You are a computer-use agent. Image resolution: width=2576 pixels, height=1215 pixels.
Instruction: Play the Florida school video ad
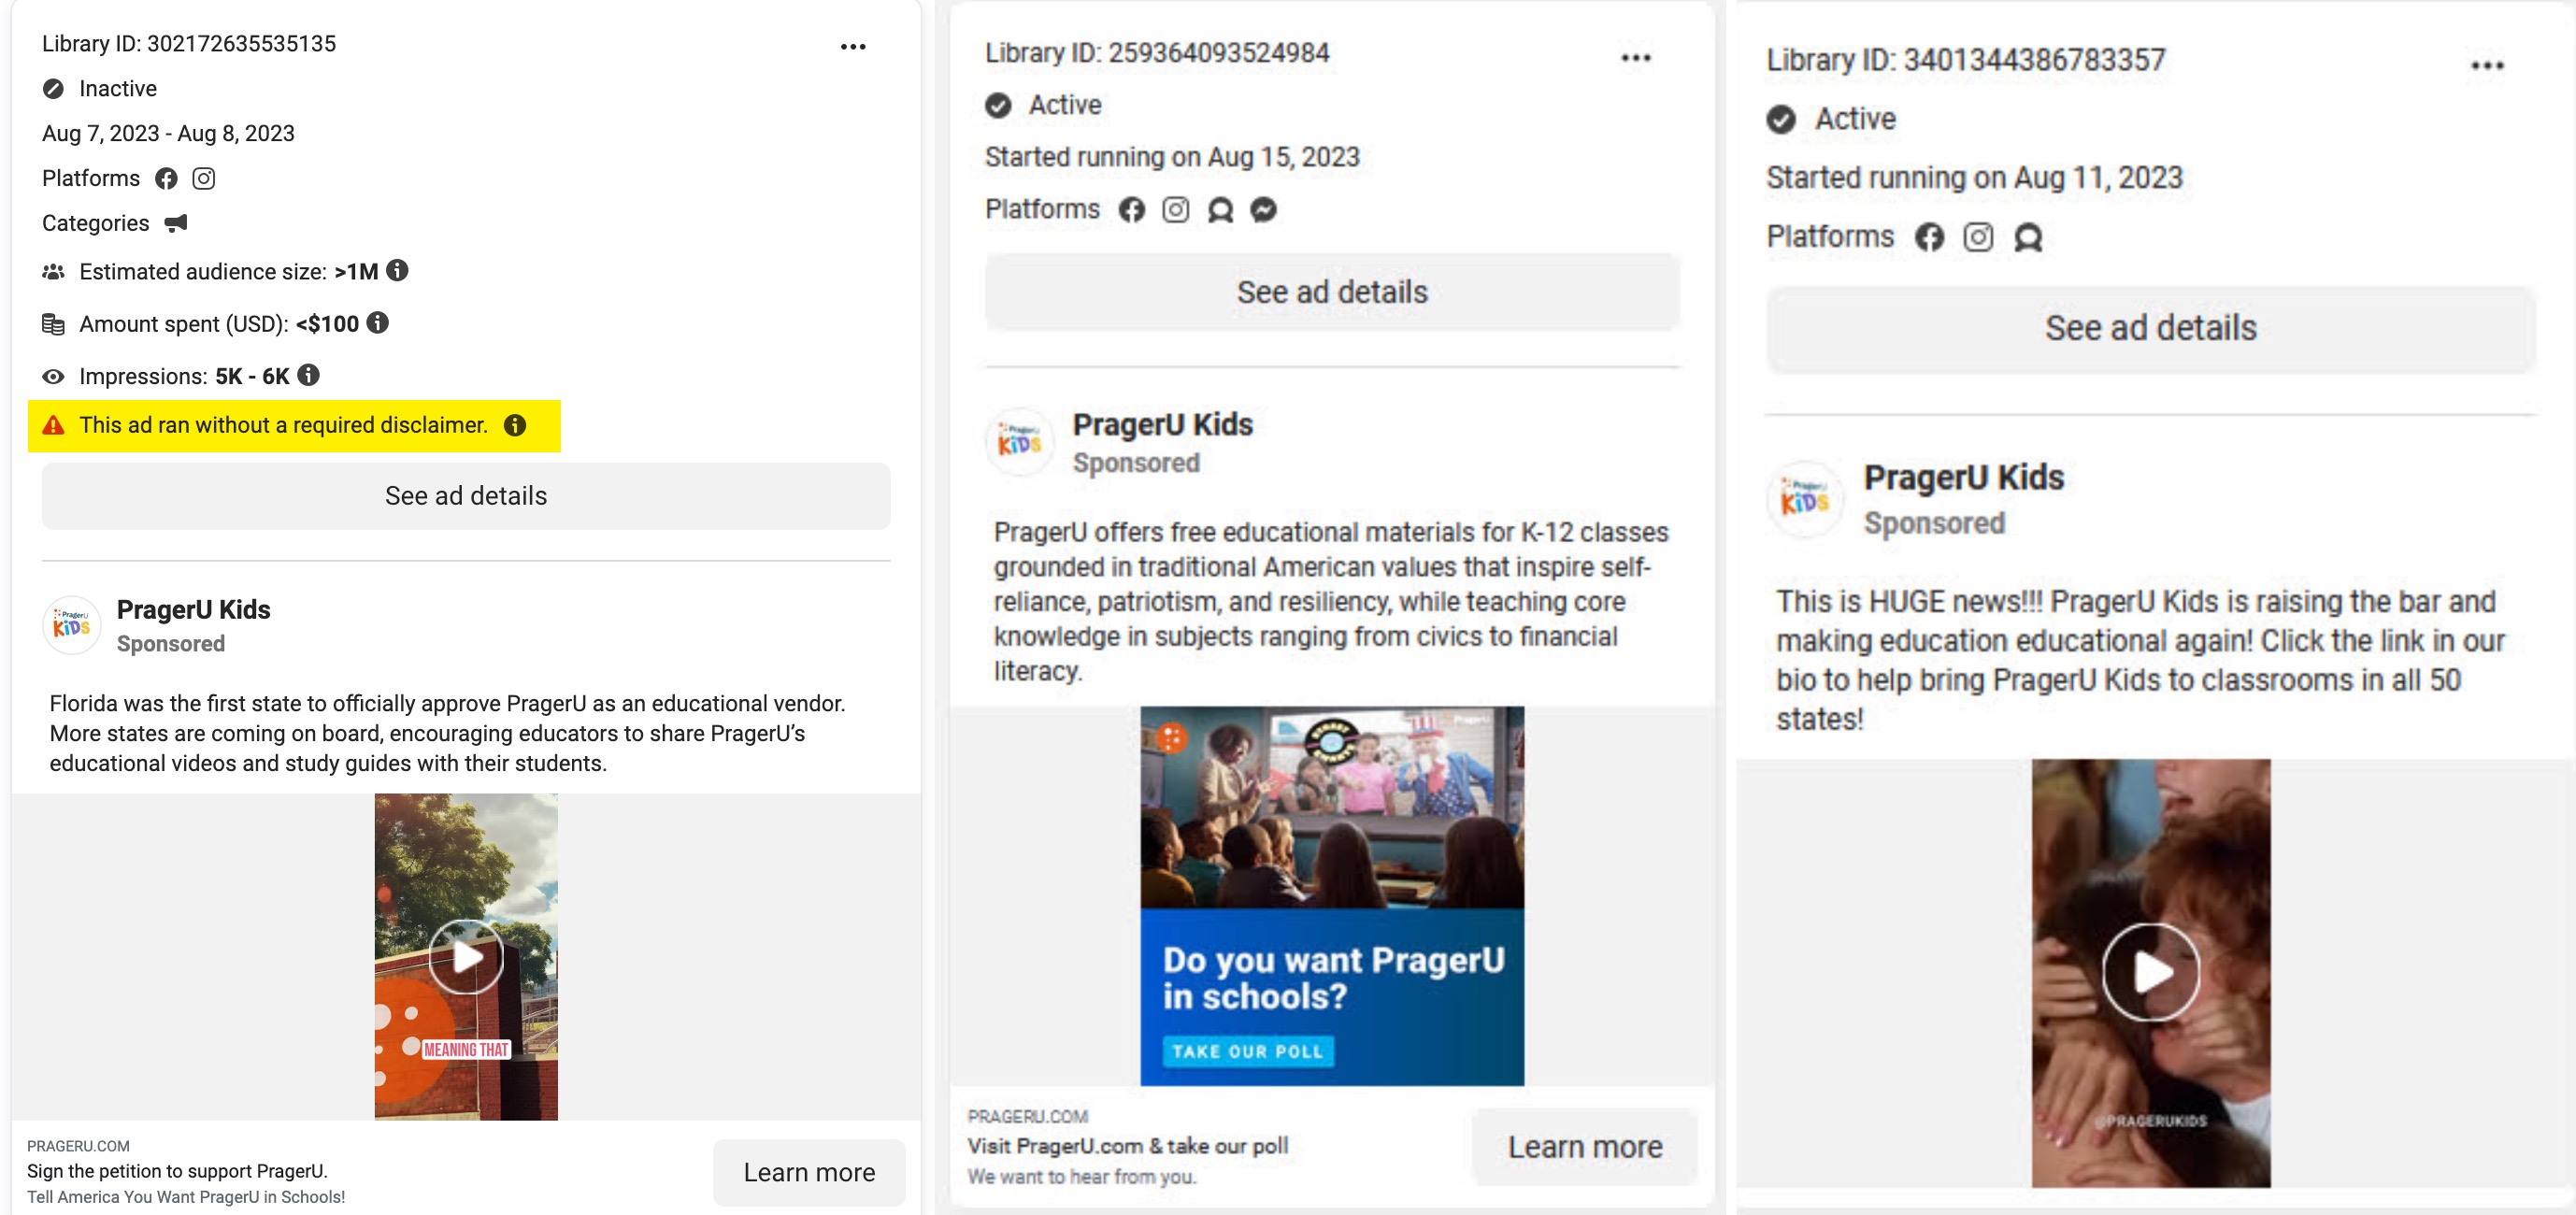pyautogui.click(x=466, y=957)
